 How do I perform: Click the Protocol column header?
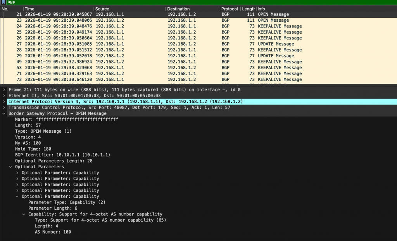pos(230,9)
